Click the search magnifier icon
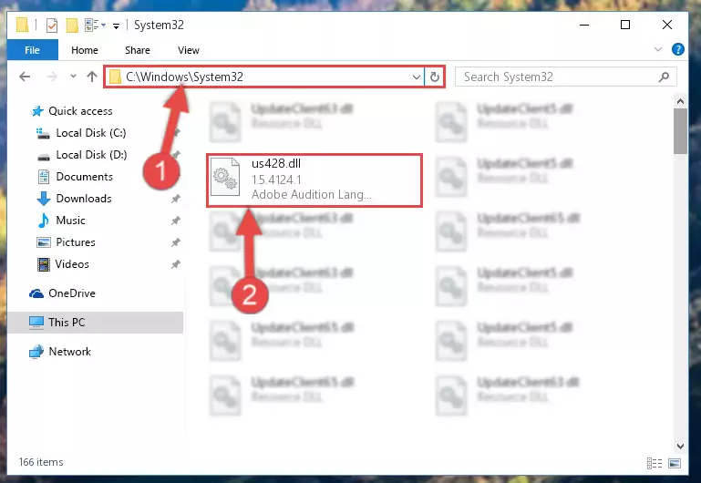This screenshot has width=701, height=483. 664,77
